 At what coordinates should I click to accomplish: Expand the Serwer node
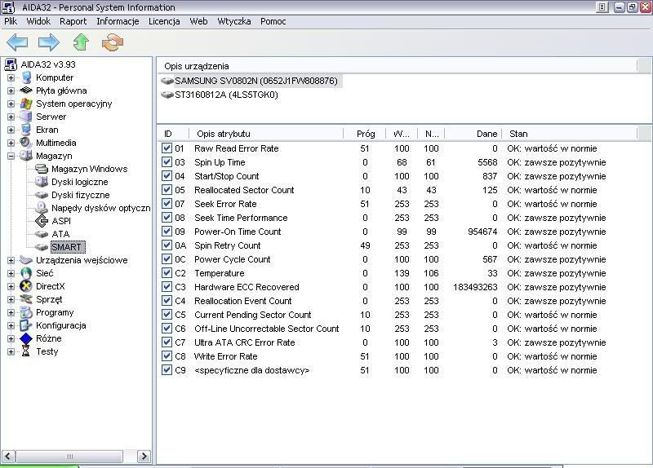[x=11, y=117]
